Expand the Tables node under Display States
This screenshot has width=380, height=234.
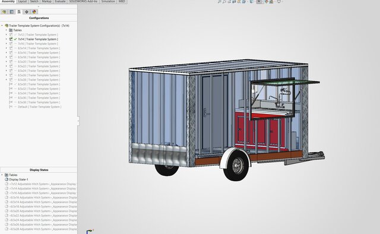2,175
